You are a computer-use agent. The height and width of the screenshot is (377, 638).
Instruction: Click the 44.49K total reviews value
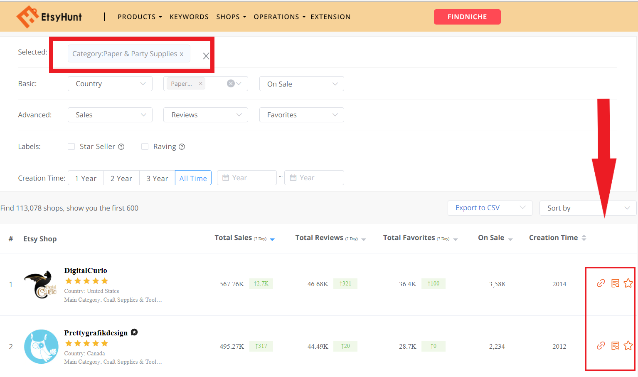(318, 347)
